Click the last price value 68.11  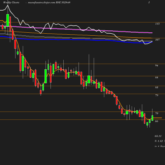point(158,136)
